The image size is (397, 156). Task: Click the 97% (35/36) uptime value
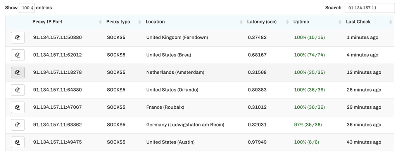(x=308, y=125)
